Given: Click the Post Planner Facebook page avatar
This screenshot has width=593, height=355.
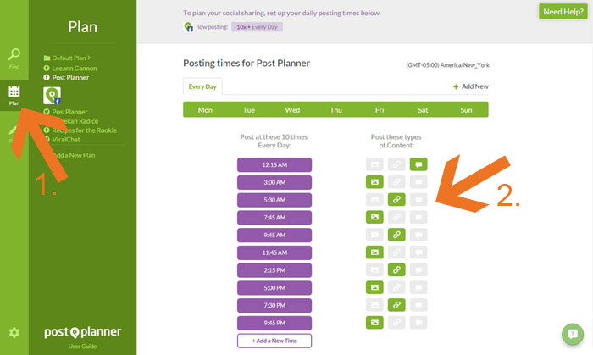Looking at the screenshot, I should point(53,96).
